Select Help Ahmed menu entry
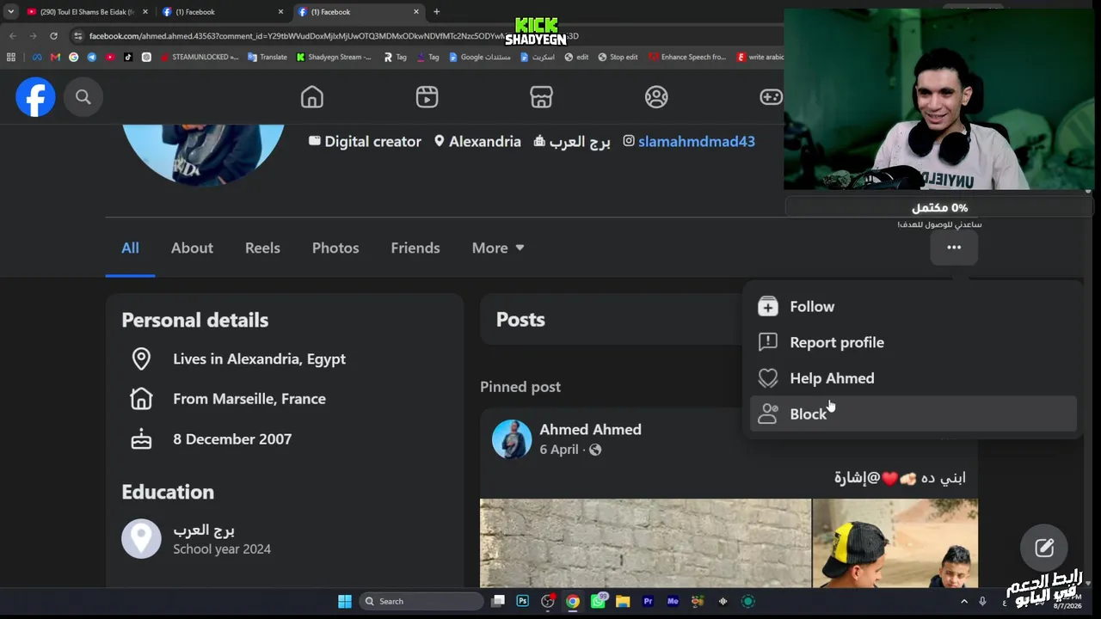The width and height of the screenshot is (1101, 619). click(x=913, y=378)
